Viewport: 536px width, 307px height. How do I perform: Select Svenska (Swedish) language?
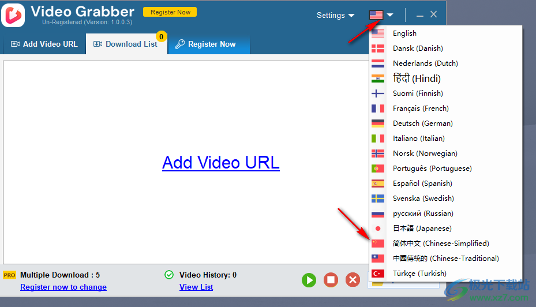tap(446, 199)
